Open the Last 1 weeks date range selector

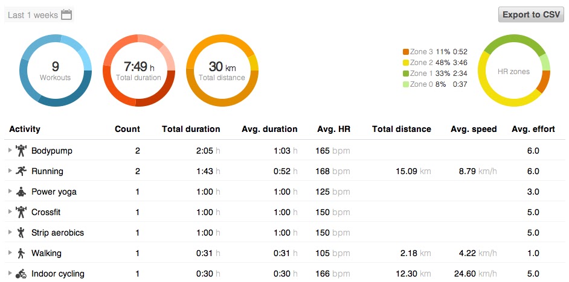tap(33, 15)
